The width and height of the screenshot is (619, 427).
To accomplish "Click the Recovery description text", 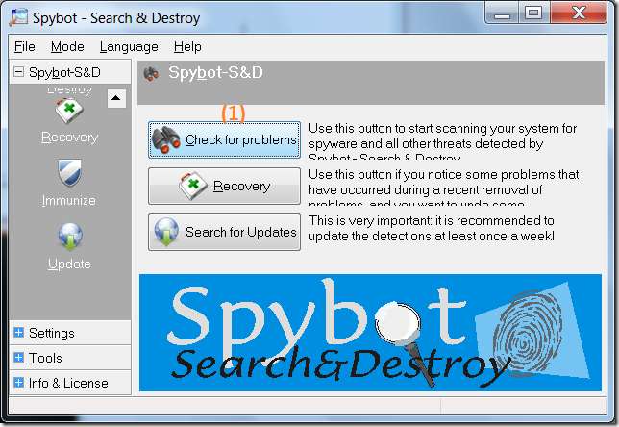I will pyautogui.click(x=444, y=188).
